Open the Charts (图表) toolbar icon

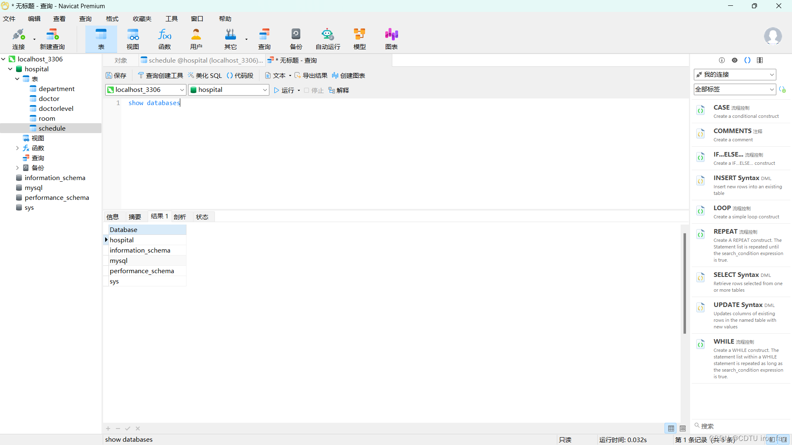[391, 39]
